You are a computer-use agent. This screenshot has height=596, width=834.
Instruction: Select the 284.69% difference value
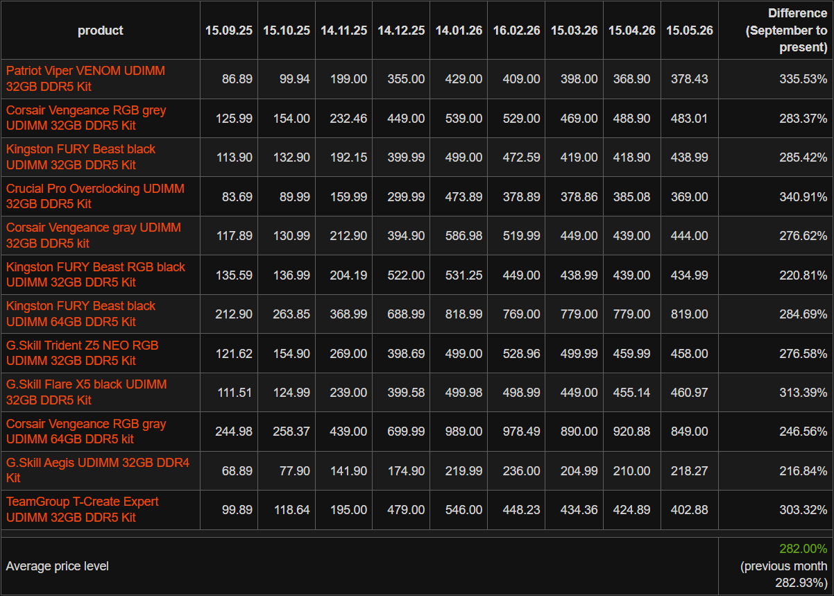point(803,314)
